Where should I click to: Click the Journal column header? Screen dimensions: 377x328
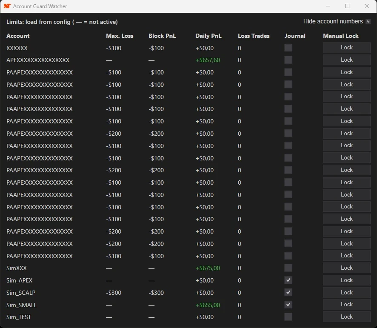pos(295,36)
